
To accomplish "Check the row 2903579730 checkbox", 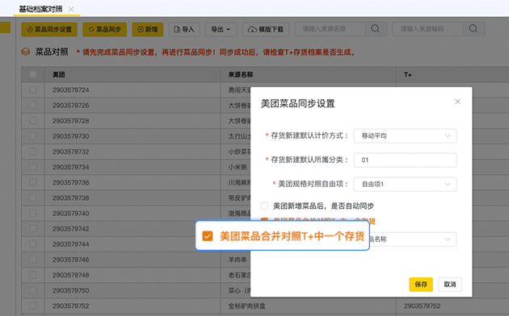I will 33,136.
